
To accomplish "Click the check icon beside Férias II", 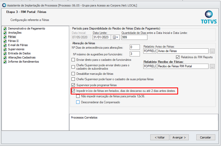I will (x=5, y=41).
